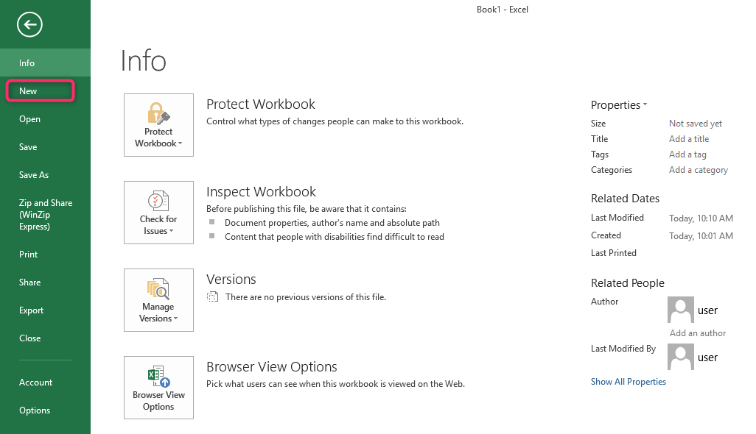Open the Protect Workbook lock icon button
The image size is (756, 434).
pos(158,115)
